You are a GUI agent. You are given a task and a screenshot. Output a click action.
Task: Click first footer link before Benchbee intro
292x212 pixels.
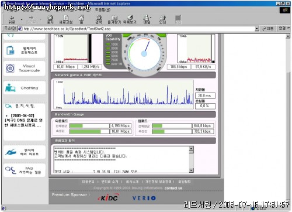[x=88, y=182]
